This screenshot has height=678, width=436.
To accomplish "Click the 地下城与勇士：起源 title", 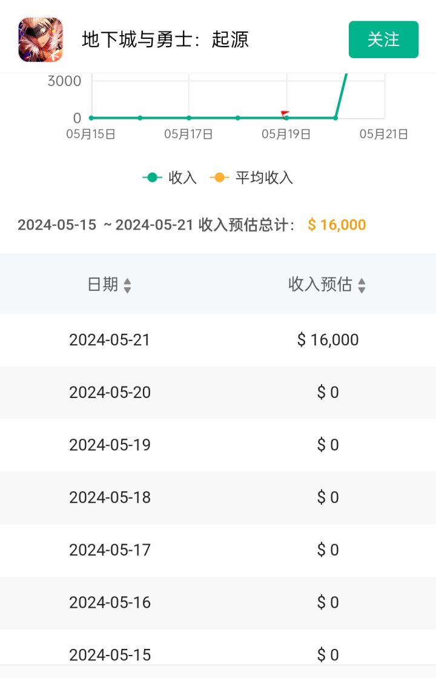I will 165,40.
